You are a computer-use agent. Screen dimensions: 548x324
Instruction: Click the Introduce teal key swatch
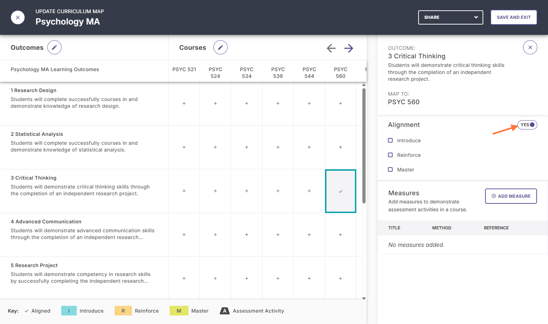coord(69,311)
